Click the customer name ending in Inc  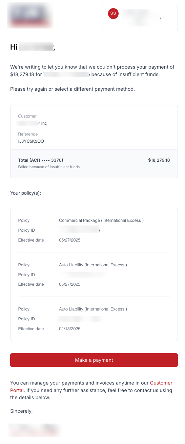point(33,123)
